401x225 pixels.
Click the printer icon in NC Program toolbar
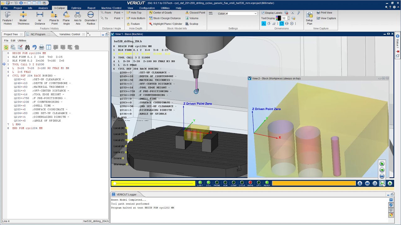tap(41, 47)
